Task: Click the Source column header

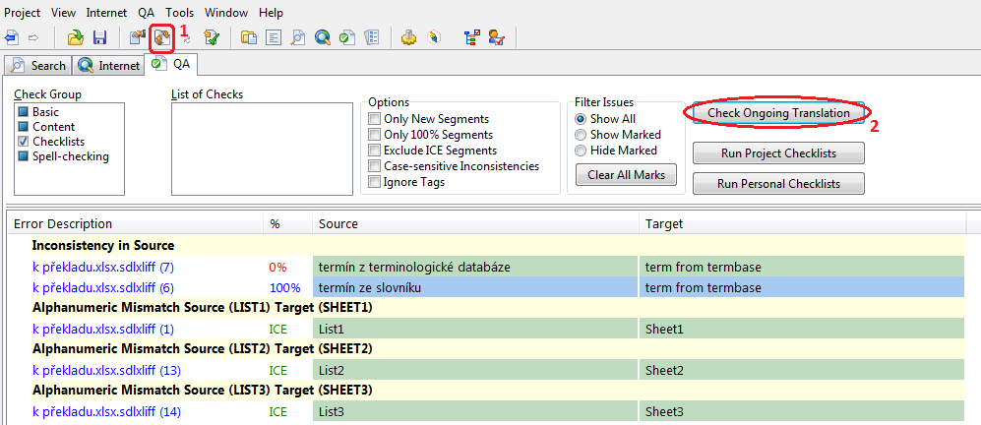Action: (475, 223)
